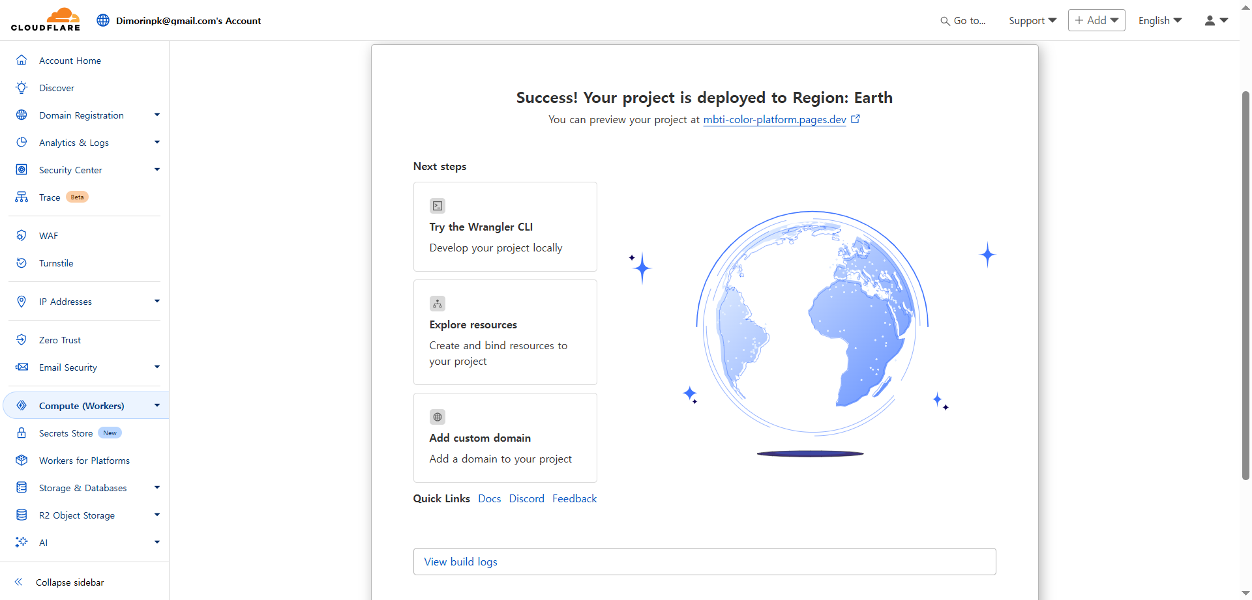Click the IP Addresses pin icon
1252x600 pixels.
(x=22, y=301)
